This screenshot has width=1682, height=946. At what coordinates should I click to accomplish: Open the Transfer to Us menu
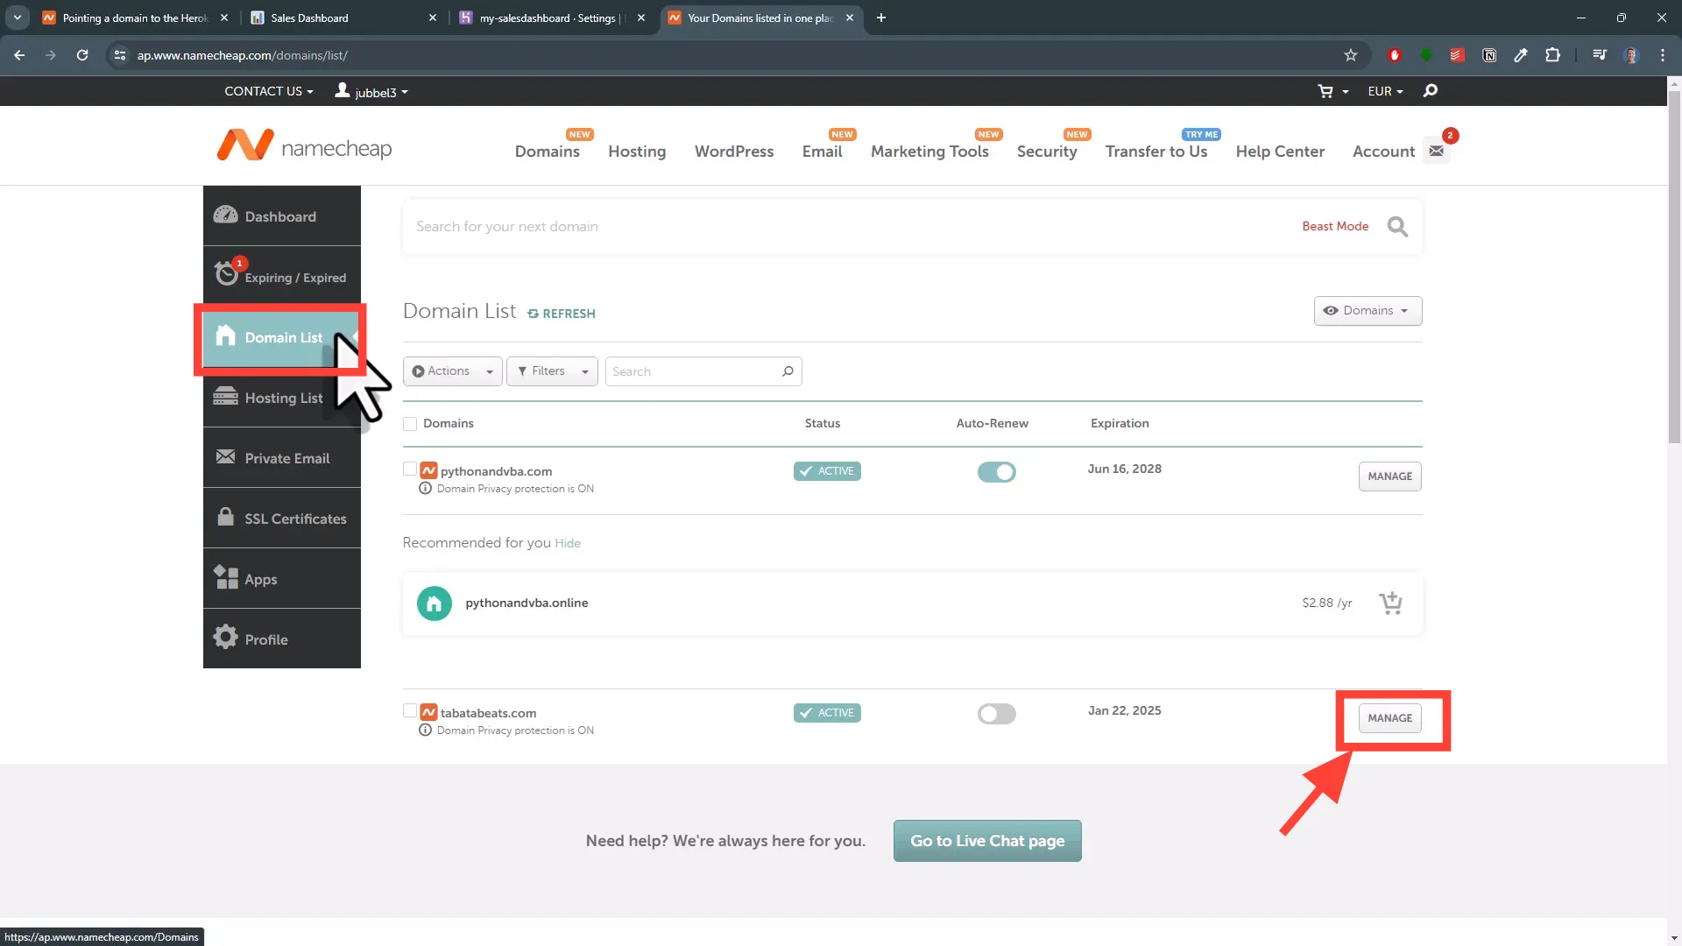(x=1157, y=151)
